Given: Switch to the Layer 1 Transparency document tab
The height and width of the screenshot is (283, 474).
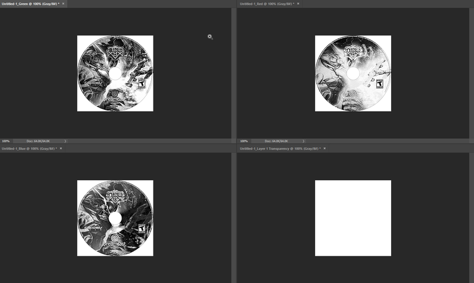Looking at the screenshot, I should [x=280, y=148].
